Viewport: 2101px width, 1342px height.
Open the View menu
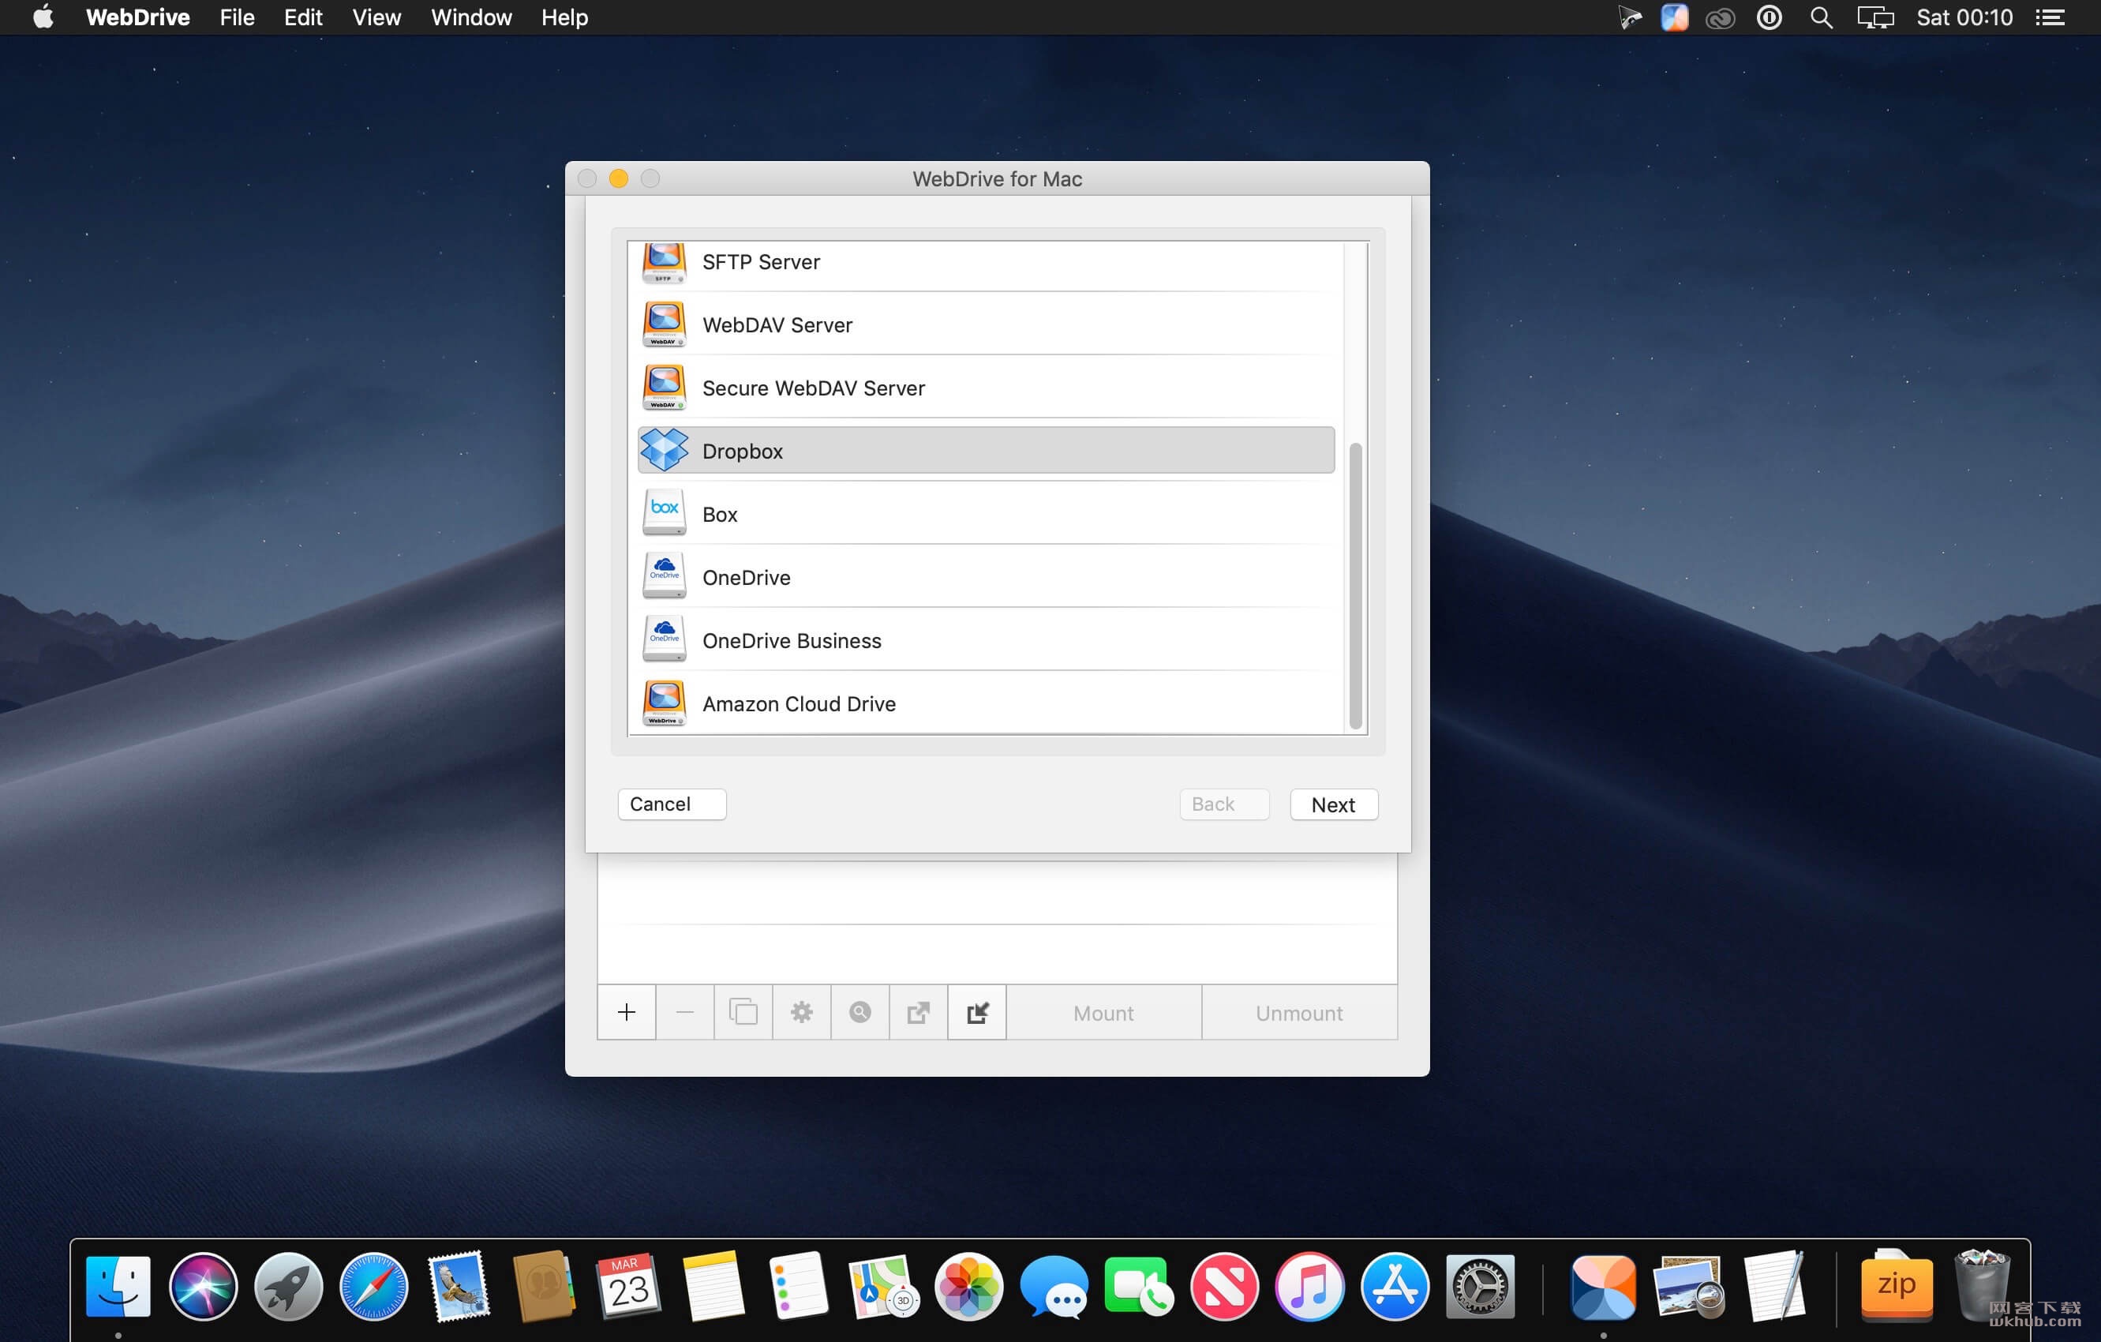(376, 17)
